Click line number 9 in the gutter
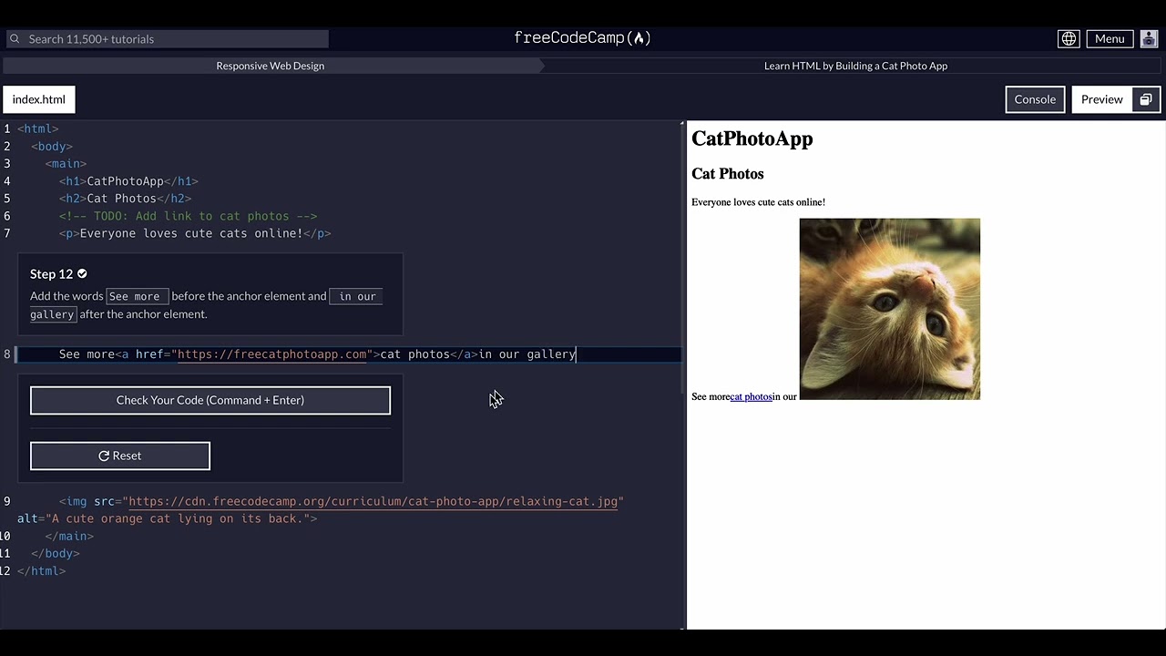The width and height of the screenshot is (1166, 656). [x=7, y=501]
